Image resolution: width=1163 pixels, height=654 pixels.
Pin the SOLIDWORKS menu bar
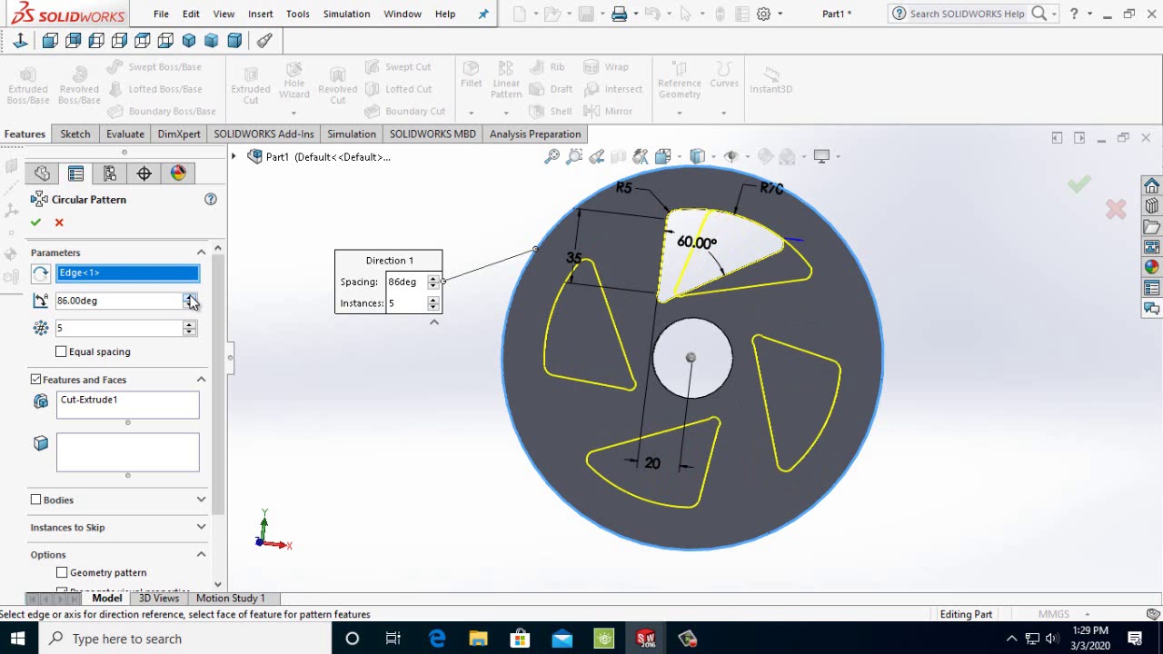click(483, 14)
